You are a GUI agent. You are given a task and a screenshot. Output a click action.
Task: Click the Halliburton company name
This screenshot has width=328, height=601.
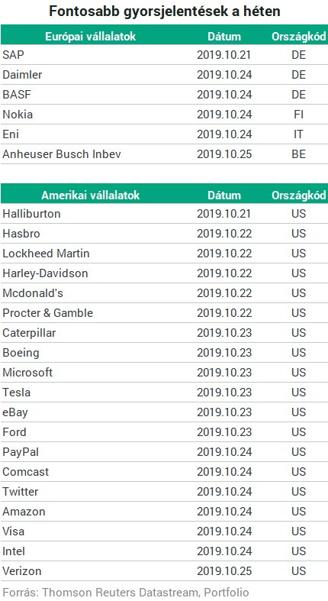pyautogui.click(x=31, y=214)
